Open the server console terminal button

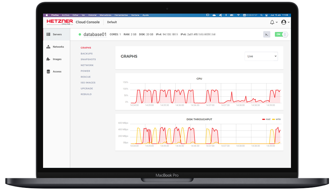(267, 34)
